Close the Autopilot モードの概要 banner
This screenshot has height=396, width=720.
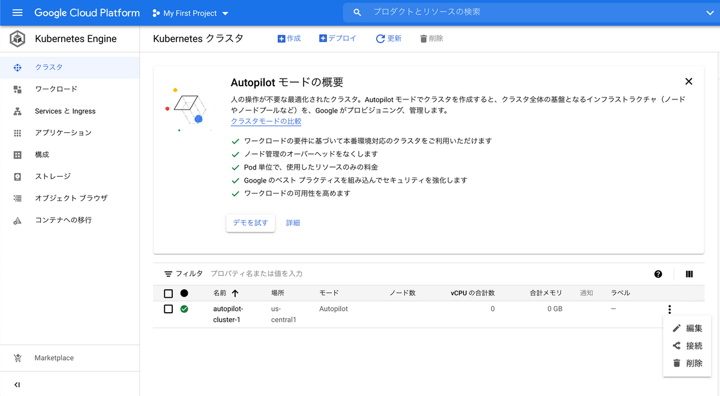pyautogui.click(x=689, y=81)
